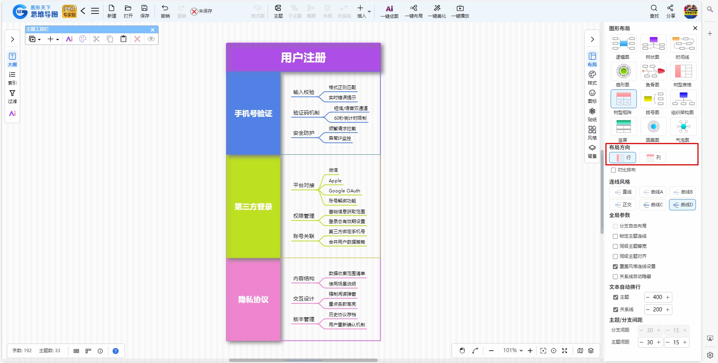Open the copy-style dropdown in topic toolbar

[35, 39]
